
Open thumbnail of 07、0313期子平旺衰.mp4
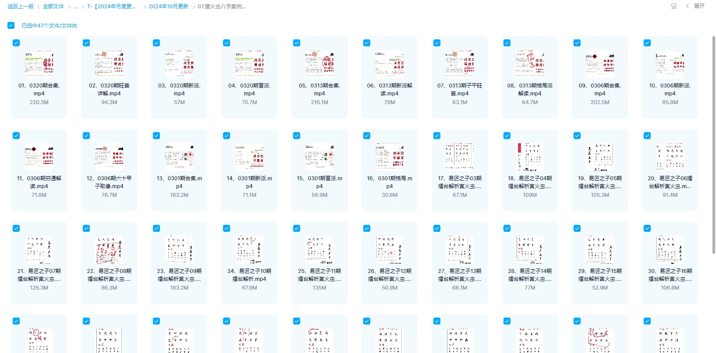pyautogui.click(x=460, y=64)
